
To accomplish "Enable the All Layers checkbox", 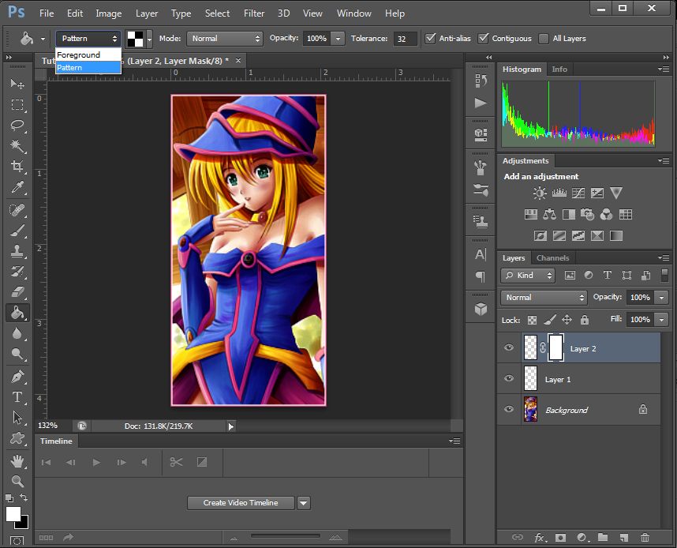I will click(544, 39).
